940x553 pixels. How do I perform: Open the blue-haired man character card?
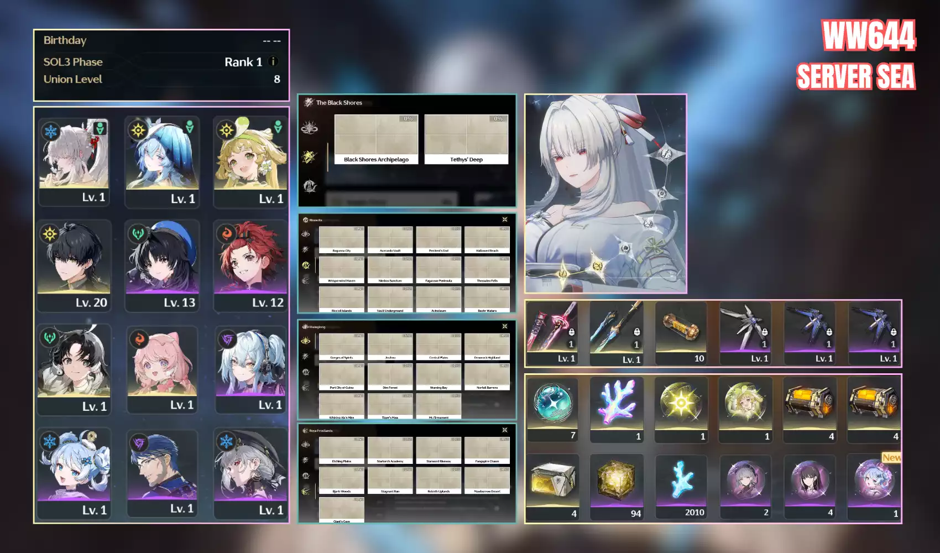point(162,474)
